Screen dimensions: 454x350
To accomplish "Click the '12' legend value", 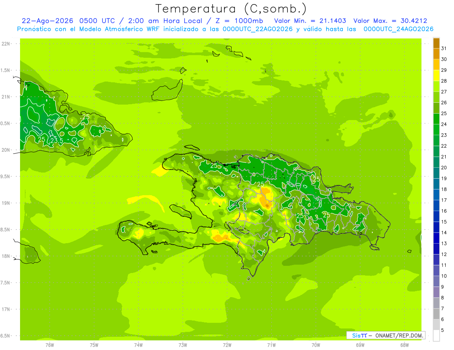I will click(444, 254).
